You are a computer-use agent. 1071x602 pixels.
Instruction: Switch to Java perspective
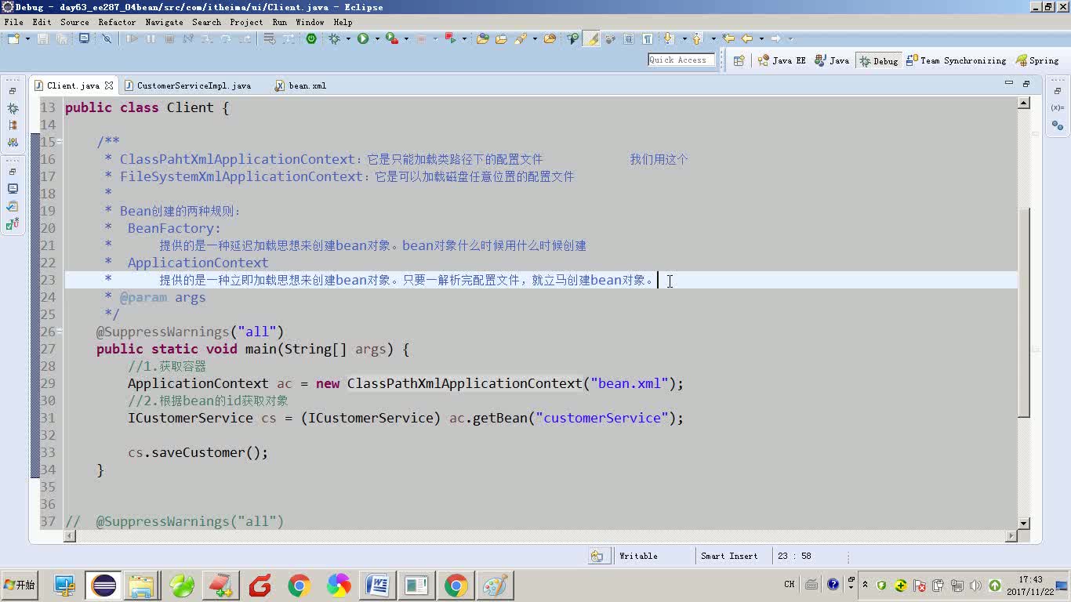click(x=832, y=60)
